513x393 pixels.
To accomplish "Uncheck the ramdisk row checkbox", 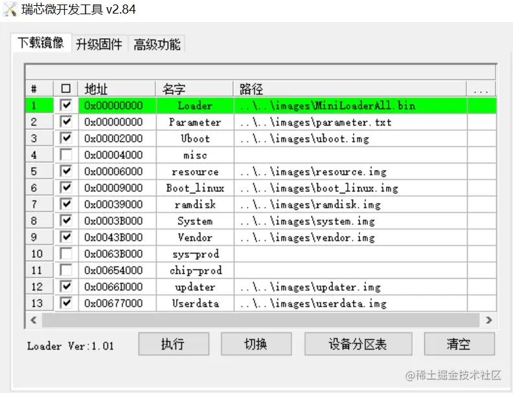I will pyautogui.click(x=66, y=204).
